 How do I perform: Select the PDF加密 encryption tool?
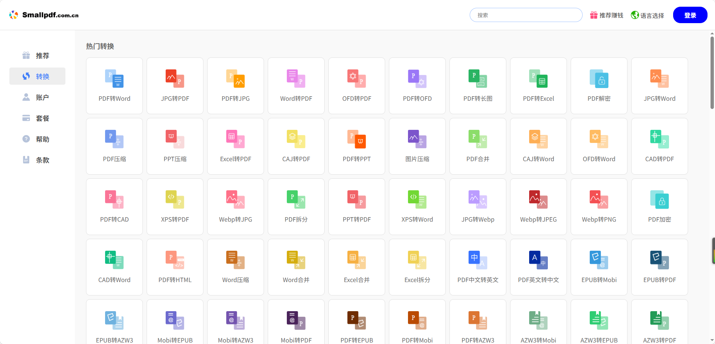[659, 207]
